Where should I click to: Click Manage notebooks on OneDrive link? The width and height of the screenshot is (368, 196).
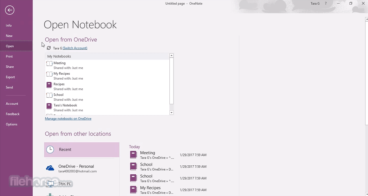coord(68,119)
